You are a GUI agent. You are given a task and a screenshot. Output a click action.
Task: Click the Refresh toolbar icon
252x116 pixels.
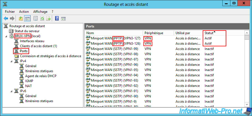click(x=42, y=19)
